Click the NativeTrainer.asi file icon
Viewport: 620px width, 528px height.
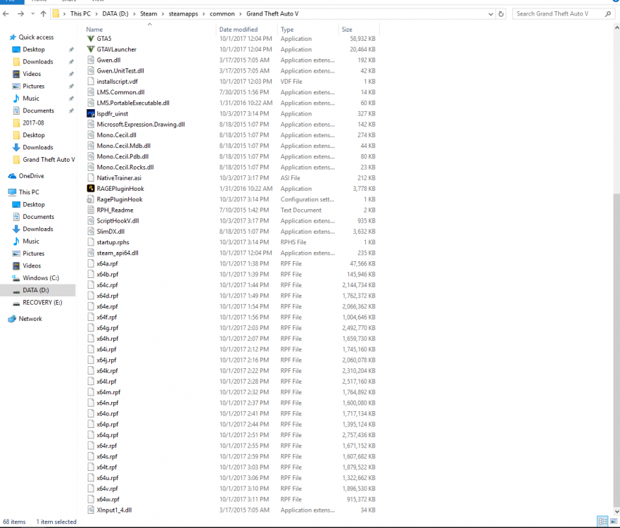click(91, 178)
